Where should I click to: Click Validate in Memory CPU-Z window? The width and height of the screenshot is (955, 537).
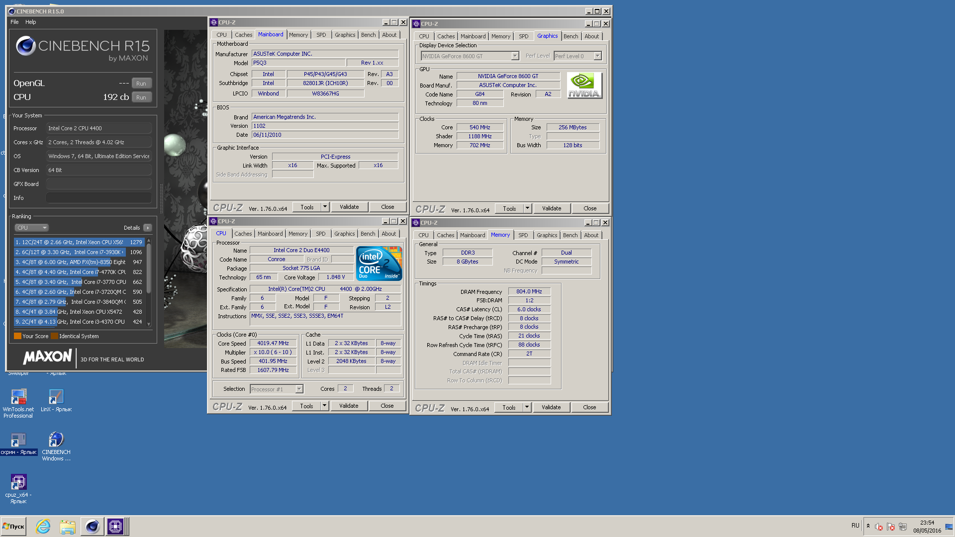pyautogui.click(x=551, y=407)
